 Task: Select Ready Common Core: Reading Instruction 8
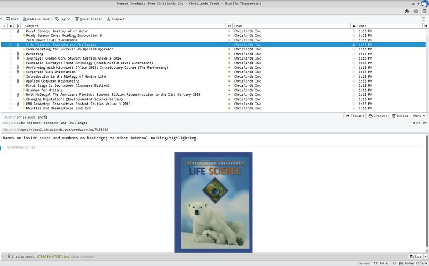[x=64, y=35]
